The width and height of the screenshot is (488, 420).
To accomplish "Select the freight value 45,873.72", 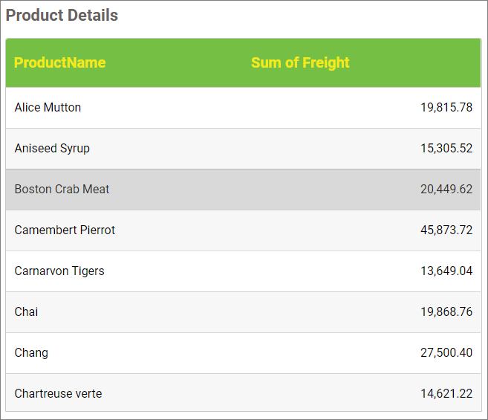I will click(x=446, y=230).
